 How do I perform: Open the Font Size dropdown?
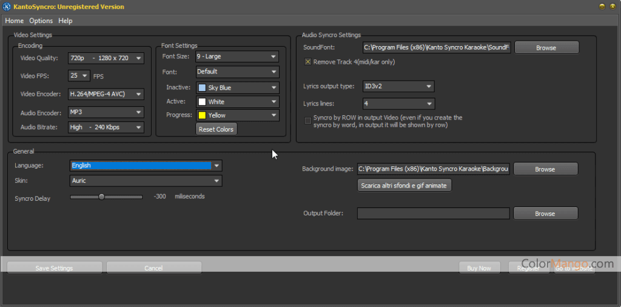[237, 56]
